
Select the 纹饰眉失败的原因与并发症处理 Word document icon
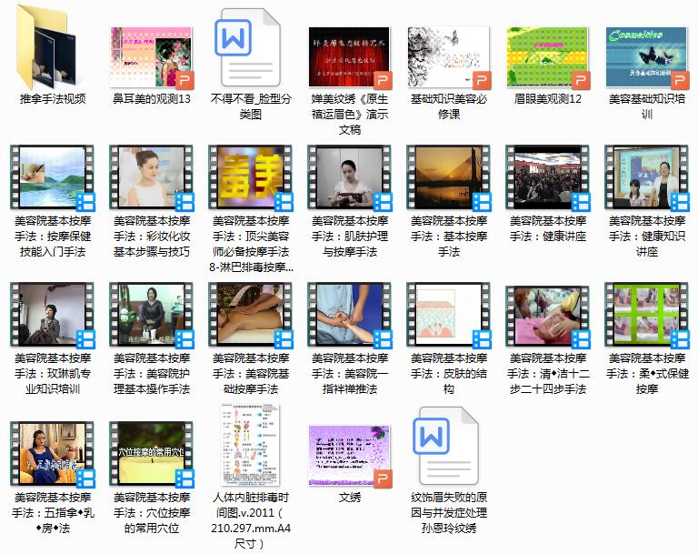point(448,452)
